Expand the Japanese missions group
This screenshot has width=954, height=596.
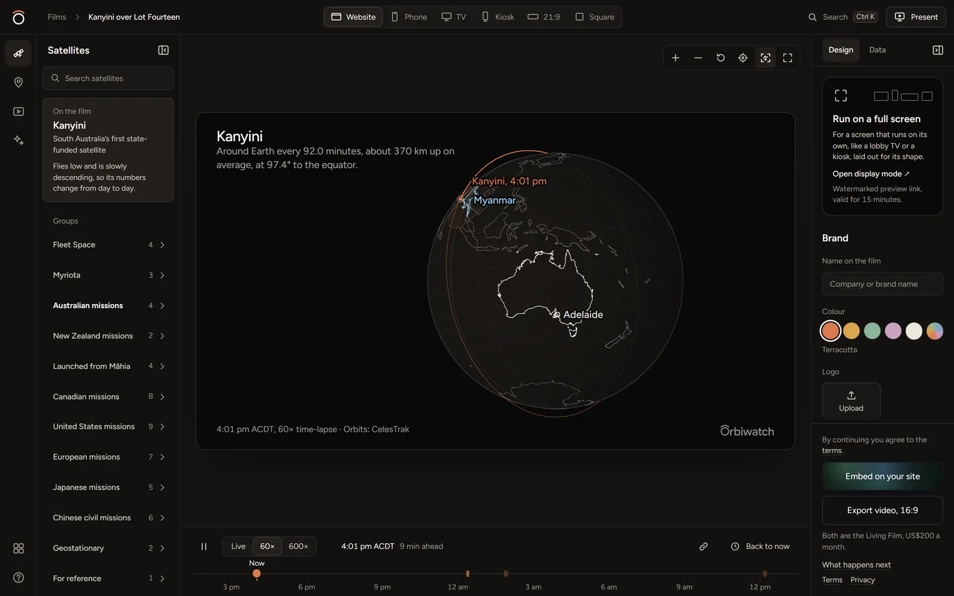coord(108,488)
